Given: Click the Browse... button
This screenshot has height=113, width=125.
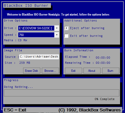Looking at the screenshot, I should click(x=50, y=71).
